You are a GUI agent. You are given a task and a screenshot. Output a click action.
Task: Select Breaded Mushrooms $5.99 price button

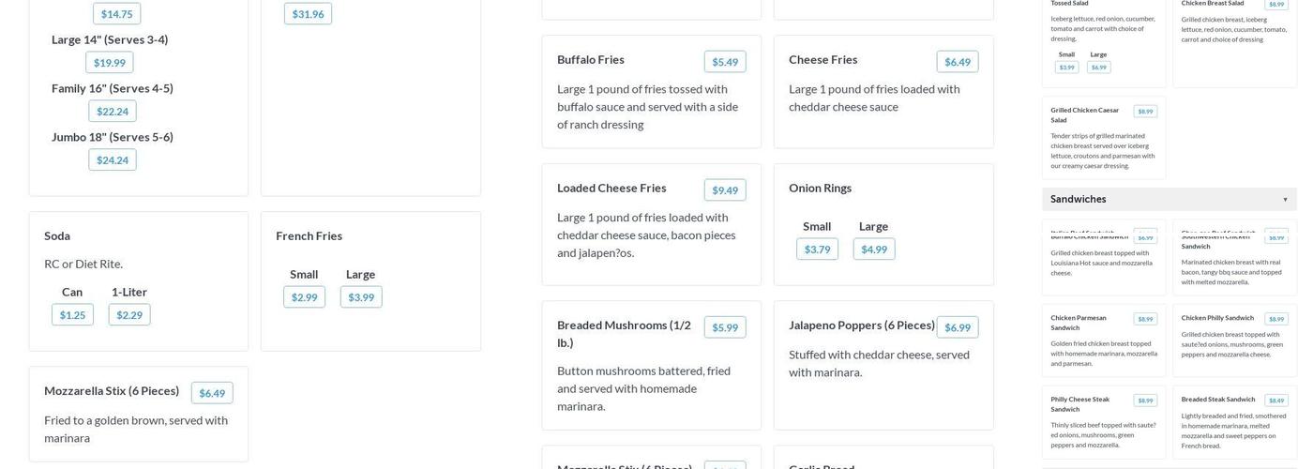[725, 327]
